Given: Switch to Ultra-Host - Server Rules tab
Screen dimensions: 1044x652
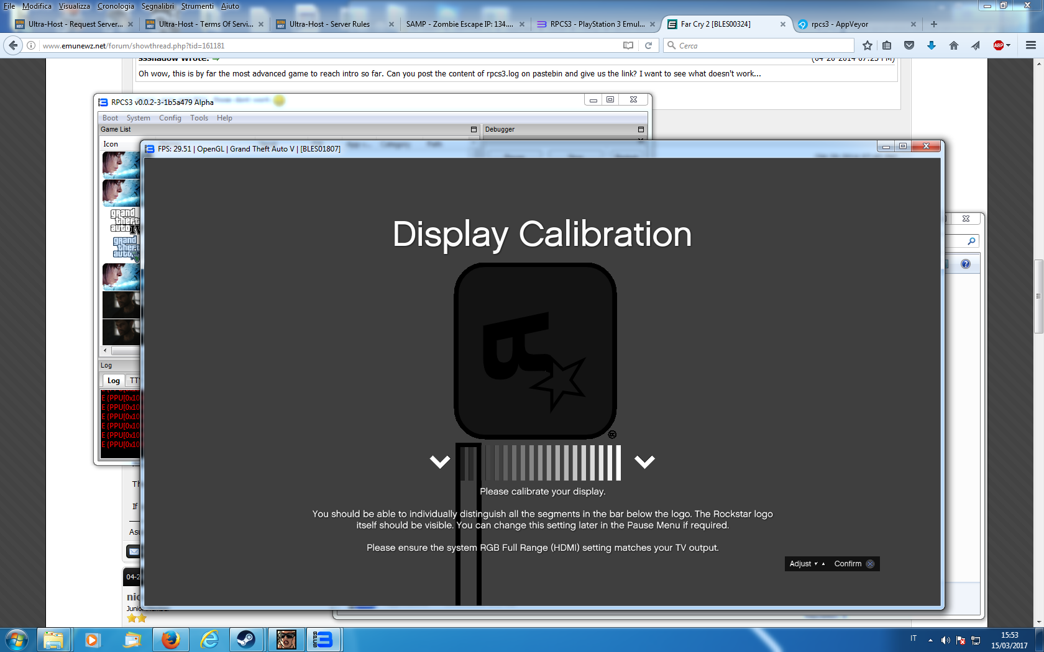Looking at the screenshot, I should coord(336,24).
